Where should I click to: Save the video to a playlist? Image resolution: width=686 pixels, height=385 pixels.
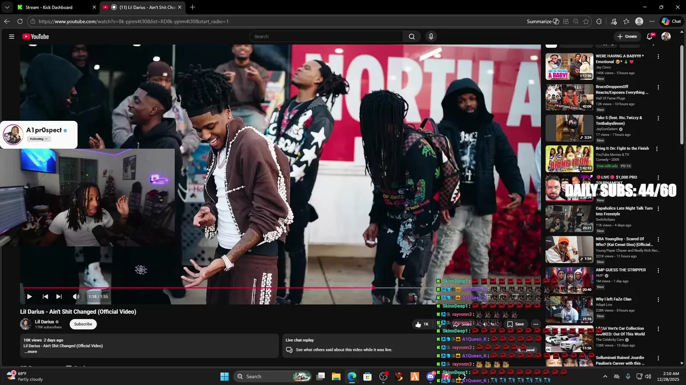coord(516,324)
